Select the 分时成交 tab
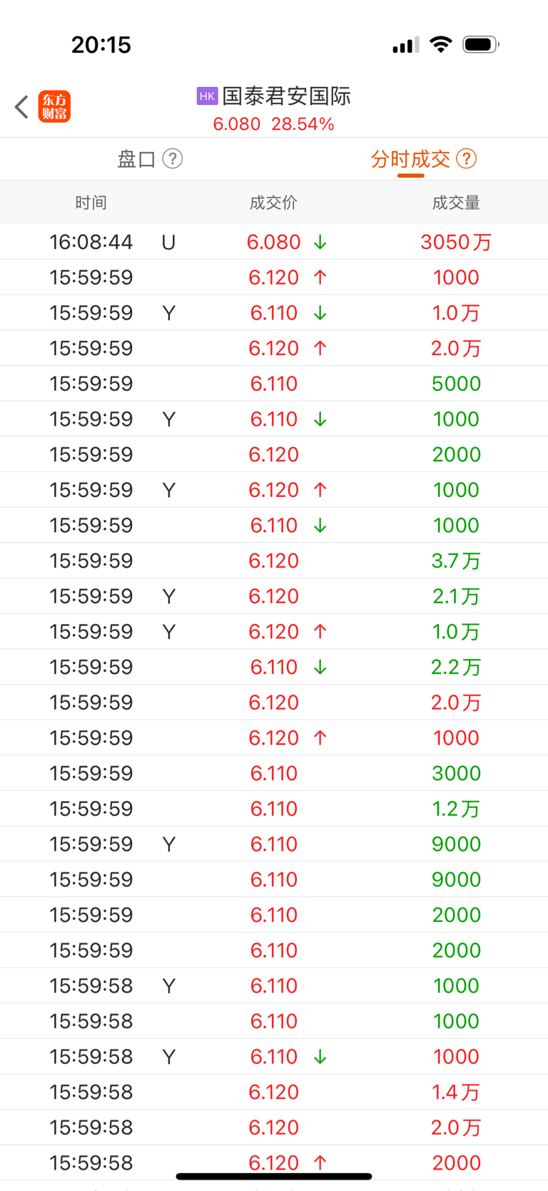The width and height of the screenshot is (548, 1191). pyautogui.click(x=410, y=159)
